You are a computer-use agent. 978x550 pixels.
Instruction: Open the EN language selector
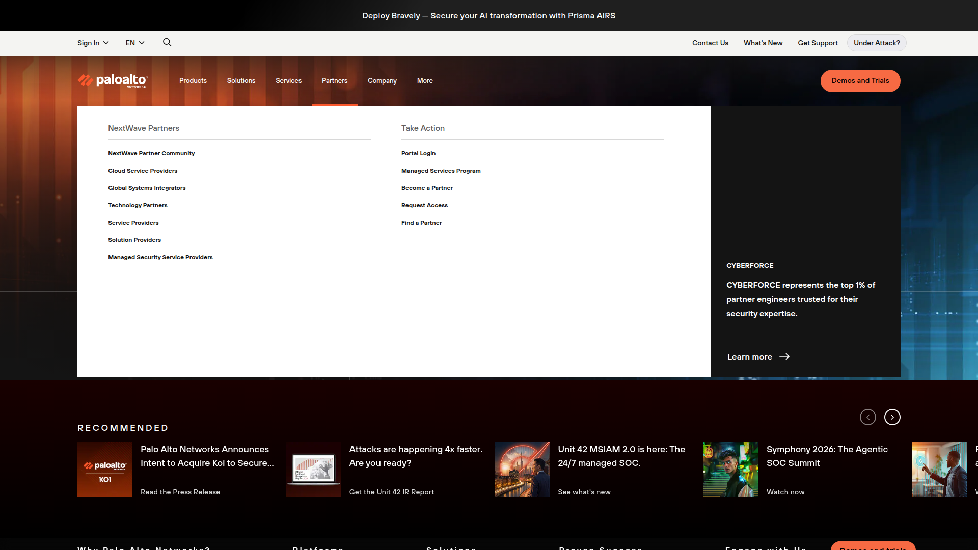pyautogui.click(x=135, y=43)
